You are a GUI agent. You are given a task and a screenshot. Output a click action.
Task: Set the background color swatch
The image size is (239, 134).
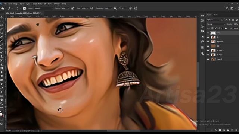coord(3,116)
